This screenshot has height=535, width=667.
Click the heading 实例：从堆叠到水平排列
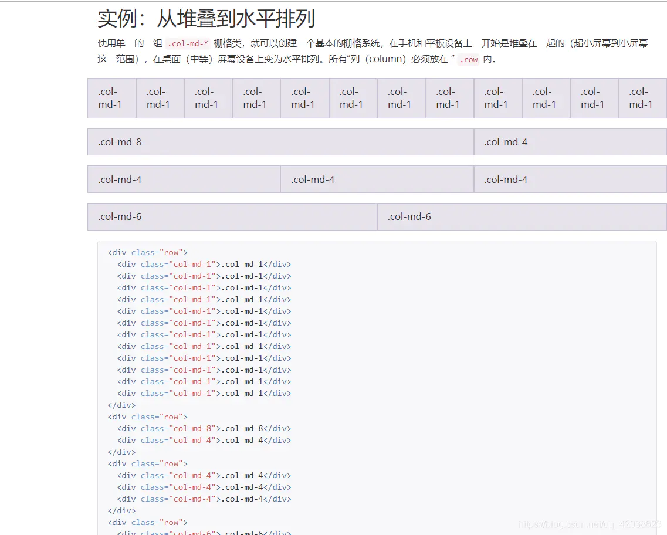[x=206, y=19]
